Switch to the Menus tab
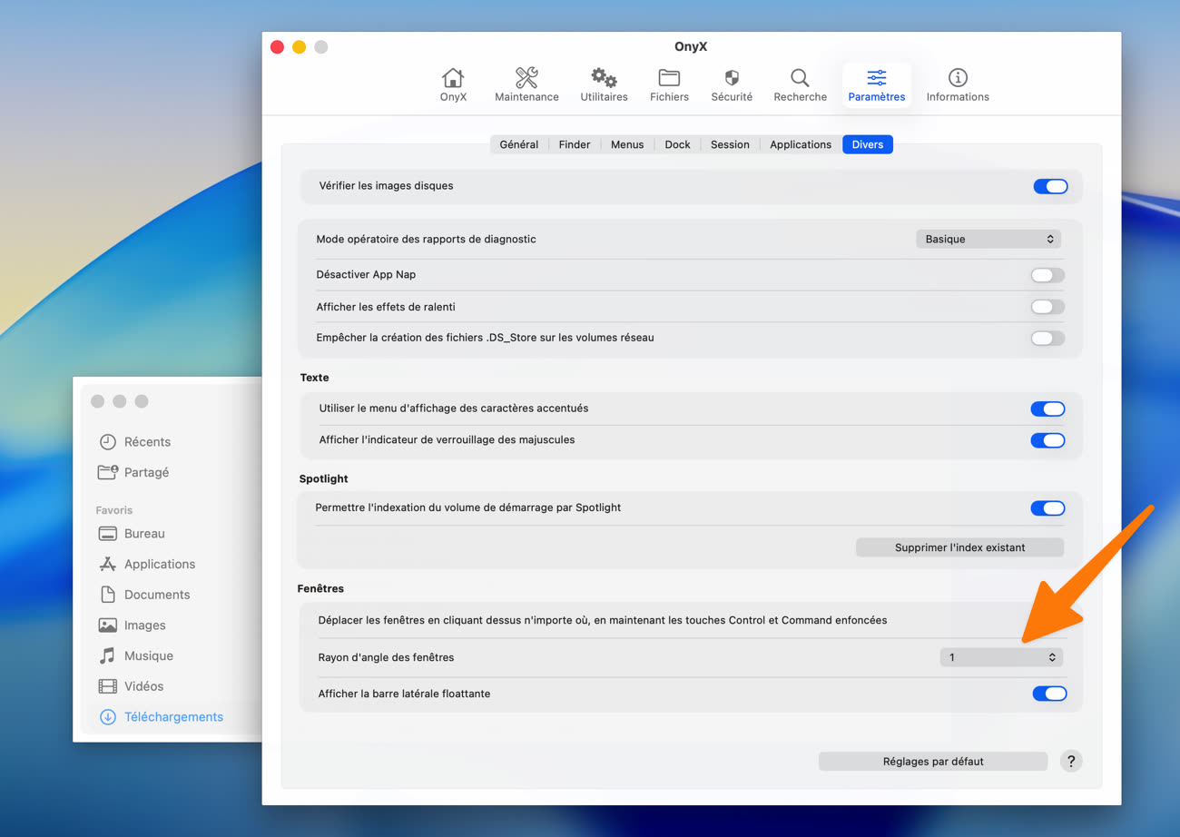Image resolution: width=1180 pixels, height=837 pixels. tap(627, 144)
